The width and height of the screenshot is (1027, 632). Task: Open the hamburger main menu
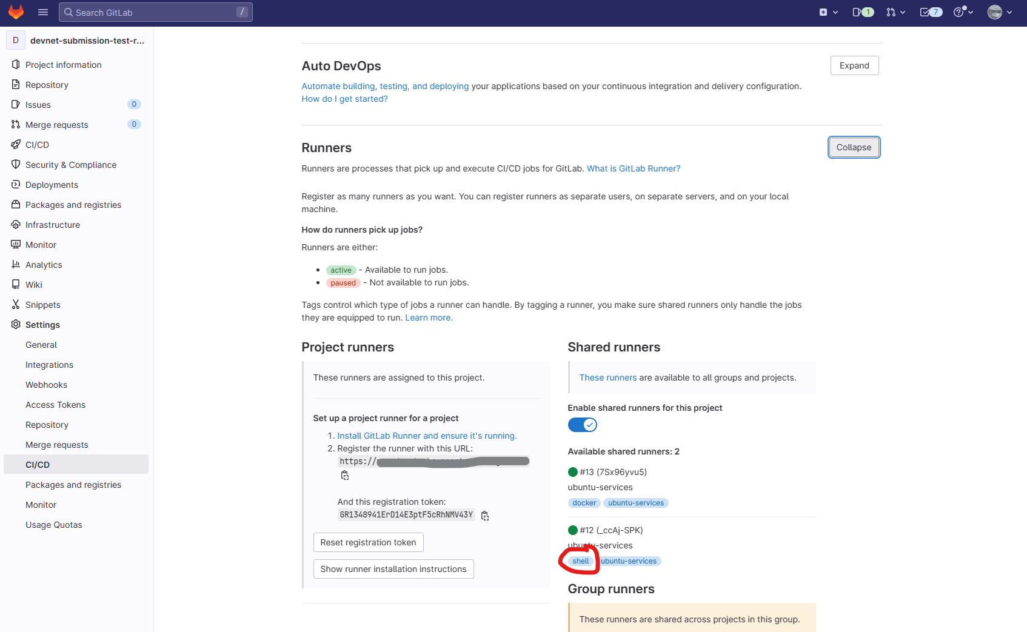[x=43, y=12]
